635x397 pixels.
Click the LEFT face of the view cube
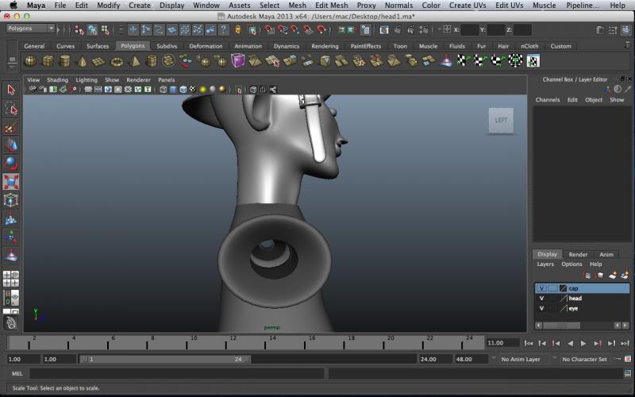click(501, 121)
